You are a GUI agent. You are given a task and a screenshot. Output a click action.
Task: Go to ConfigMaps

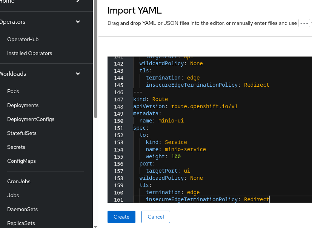[x=22, y=161]
